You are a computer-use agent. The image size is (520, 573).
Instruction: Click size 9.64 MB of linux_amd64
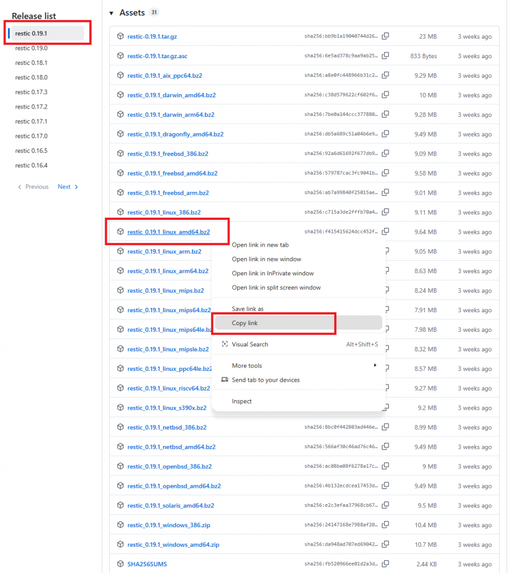(425, 232)
